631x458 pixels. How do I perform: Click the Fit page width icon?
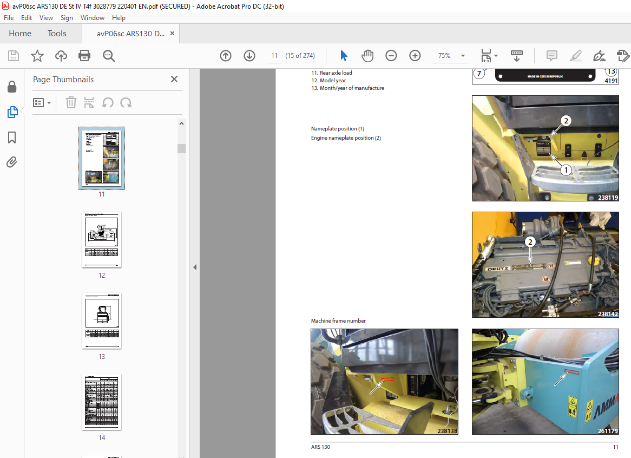[x=486, y=56]
